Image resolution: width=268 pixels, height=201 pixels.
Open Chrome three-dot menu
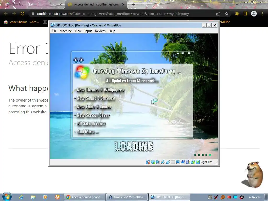pos(262,14)
